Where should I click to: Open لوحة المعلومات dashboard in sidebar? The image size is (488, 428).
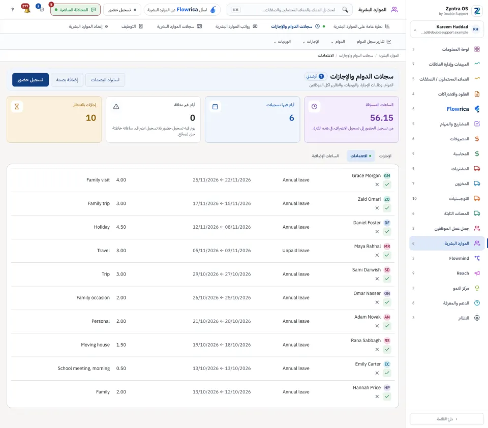pyautogui.click(x=446, y=49)
